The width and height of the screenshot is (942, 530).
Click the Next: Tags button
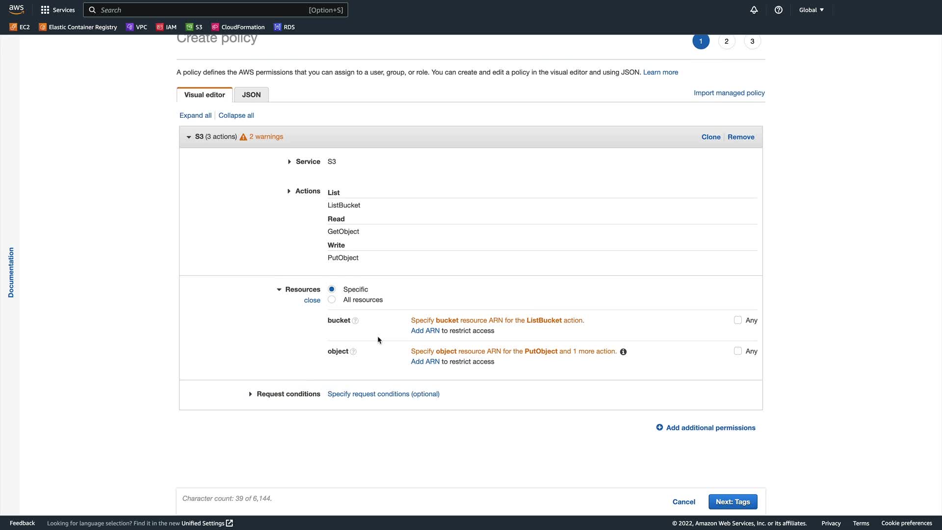tap(733, 502)
